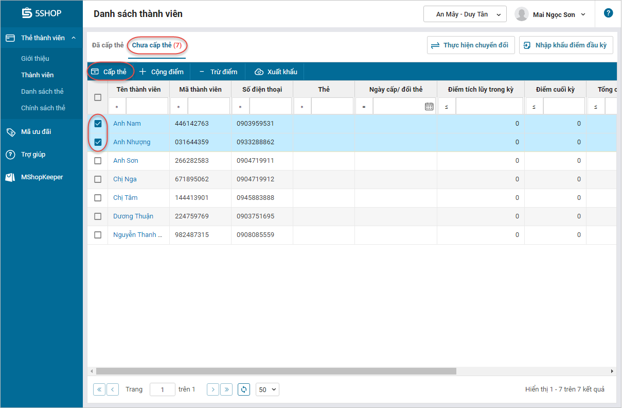622x408 pixels.
Task: Open the Dương Thuận member link
Action: coord(133,216)
